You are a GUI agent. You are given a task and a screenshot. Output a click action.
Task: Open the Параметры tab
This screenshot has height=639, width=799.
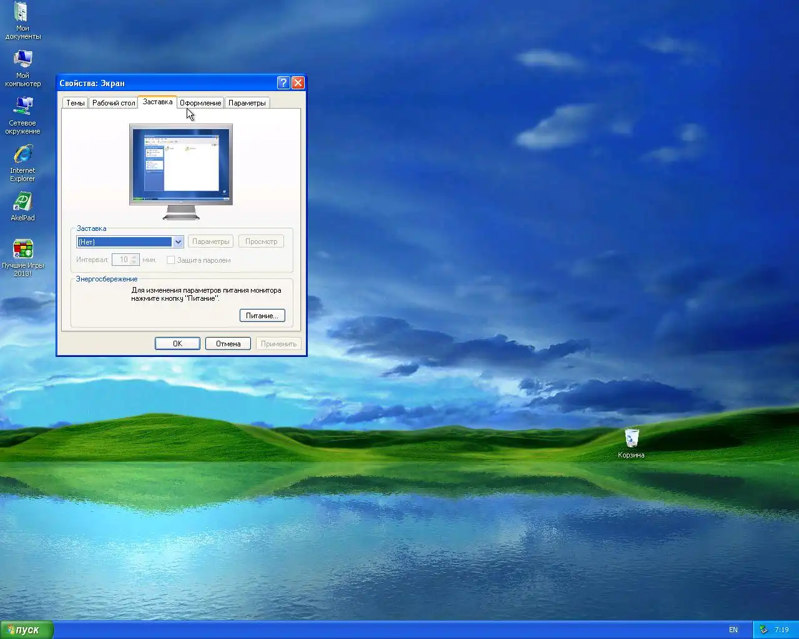coord(247,103)
